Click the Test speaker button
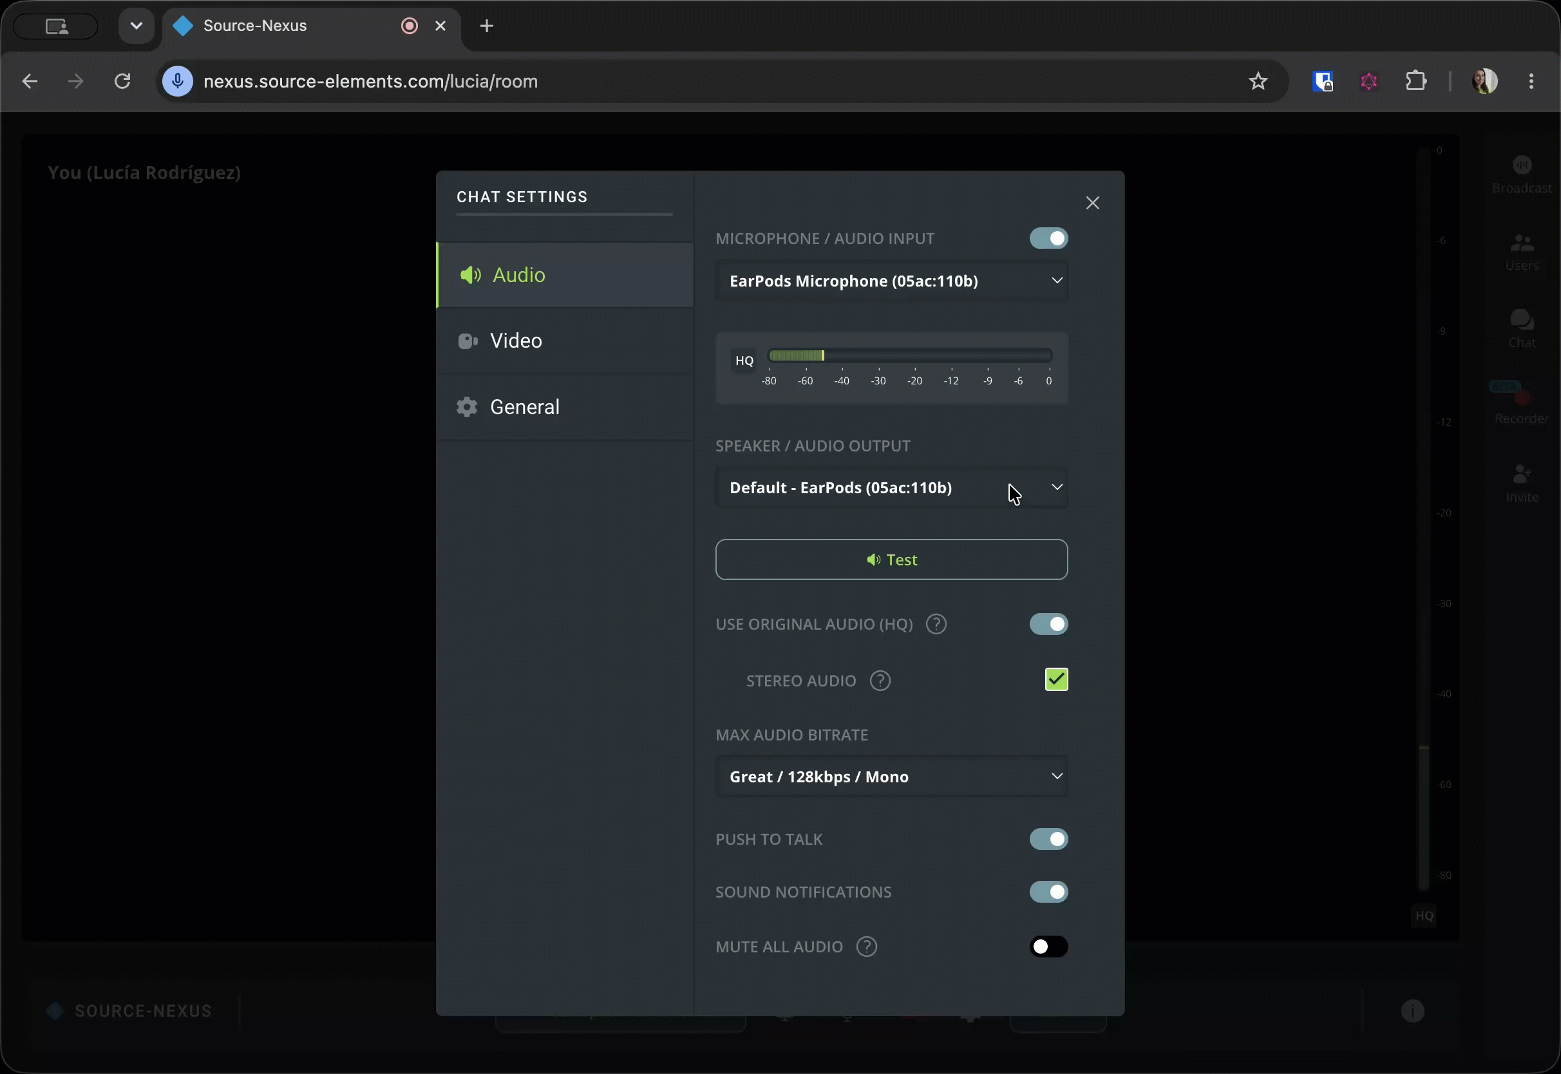Image resolution: width=1561 pixels, height=1074 pixels. (x=891, y=559)
